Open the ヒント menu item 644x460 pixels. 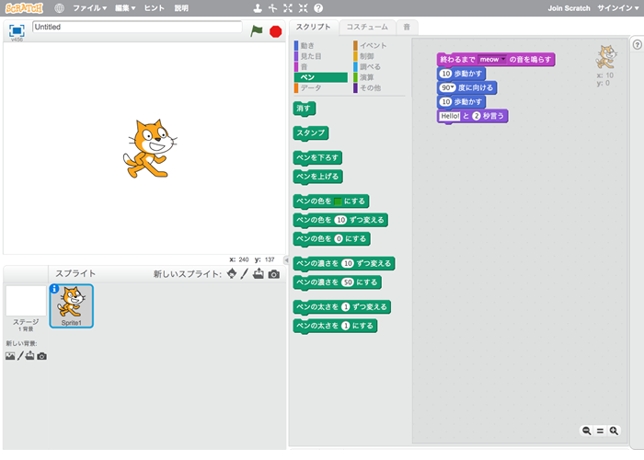[x=154, y=8]
